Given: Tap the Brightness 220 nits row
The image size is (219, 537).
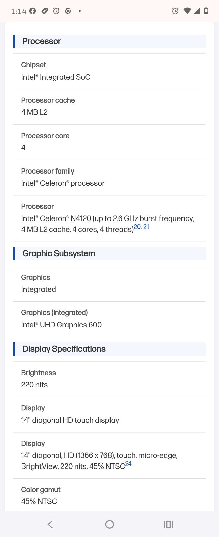Looking at the screenshot, I should (x=109, y=379).
